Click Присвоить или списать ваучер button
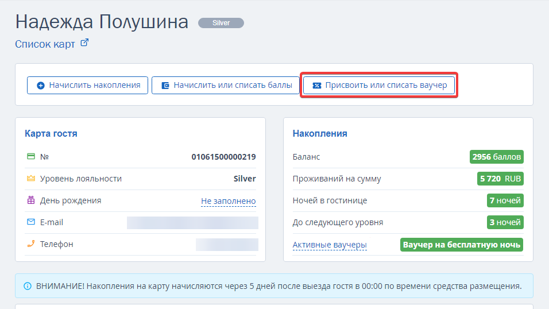This screenshot has width=549, height=309. (x=379, y=85)
